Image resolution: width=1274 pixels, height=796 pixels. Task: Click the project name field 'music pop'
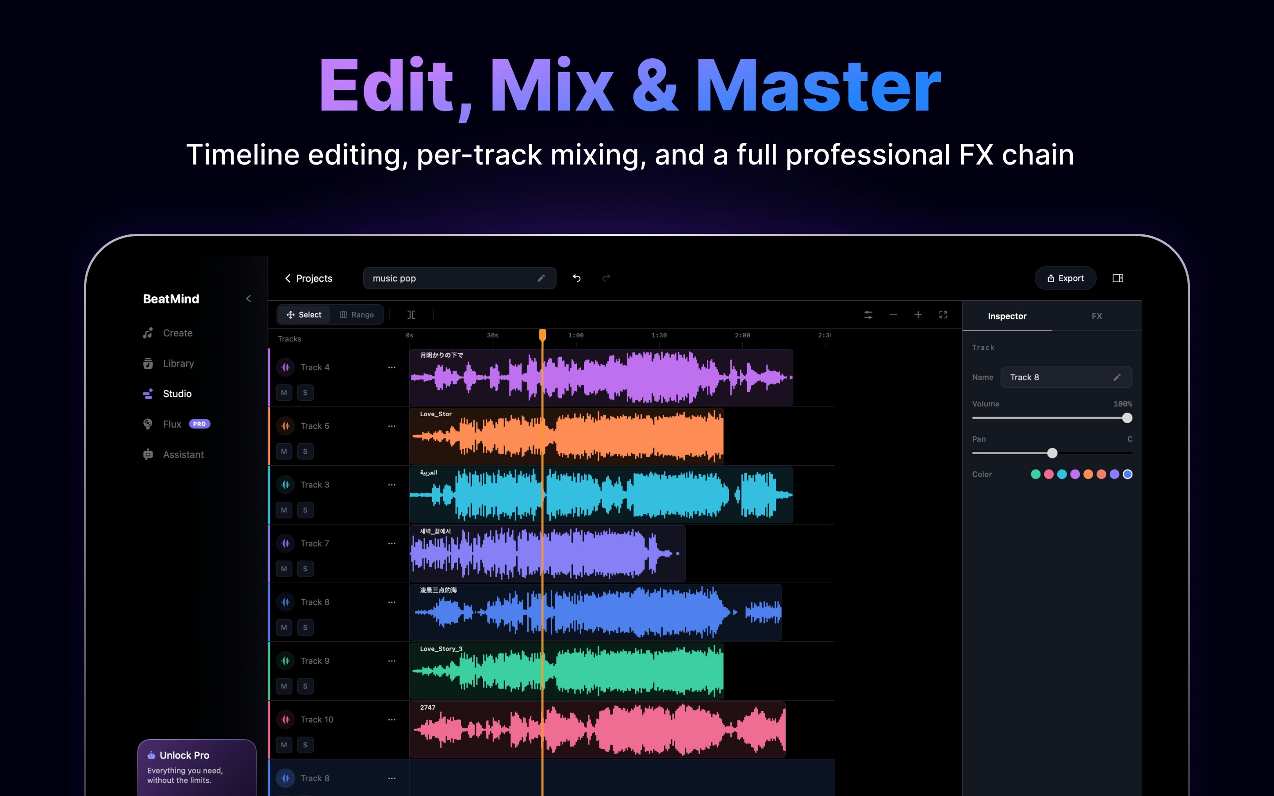(460, 278)
